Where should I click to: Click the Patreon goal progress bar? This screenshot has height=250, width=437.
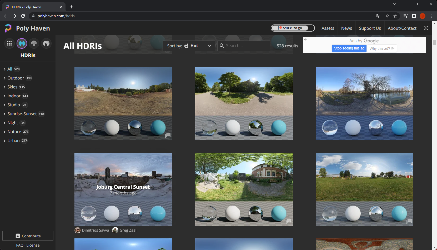(293, 28)
